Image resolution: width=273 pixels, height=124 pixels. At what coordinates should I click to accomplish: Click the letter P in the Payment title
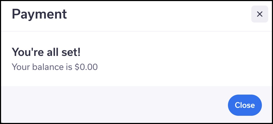pos(15,14)
